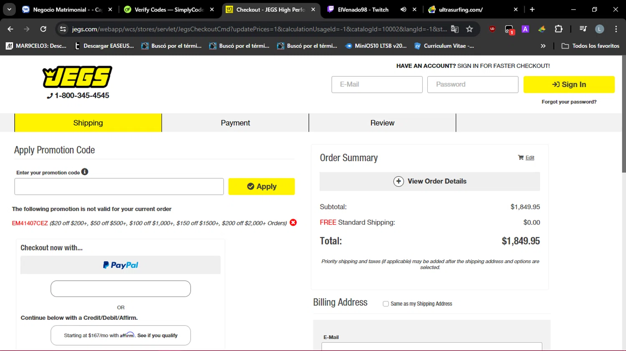Image resolution: width=626 pixels, height=351 pixels.
Task: Close the Checkout JEGS tab
Action: 313,9
